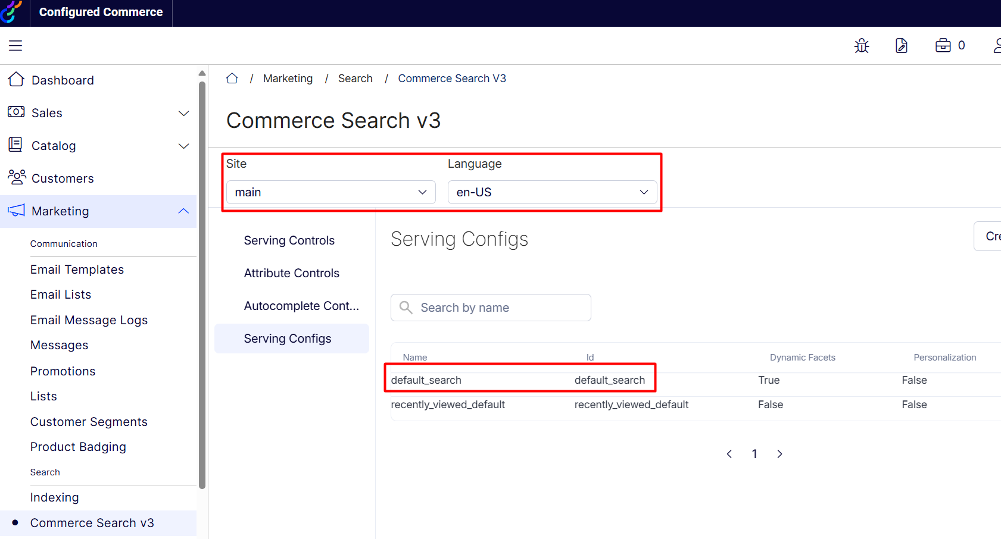The height and width of the screenshot is (539, 1001).
Task: Click the Personalization column header
Action: (x=945, y=358)
